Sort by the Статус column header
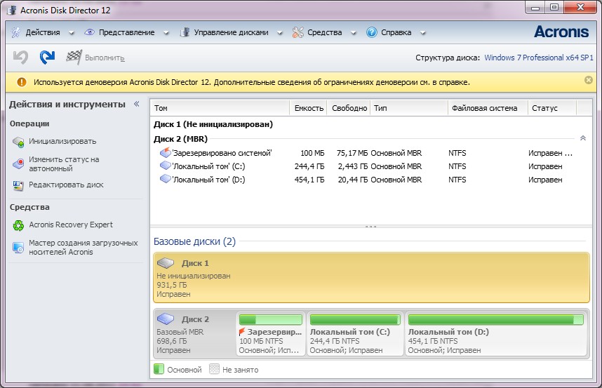This screenshot has height=388, width=602. coord(552,108)
